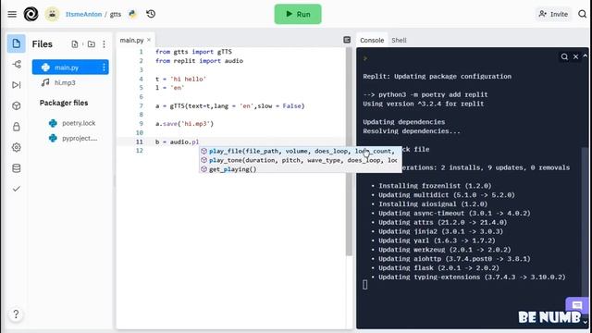Click the Files panel title
592x333 pixels.
pos(42,44)
